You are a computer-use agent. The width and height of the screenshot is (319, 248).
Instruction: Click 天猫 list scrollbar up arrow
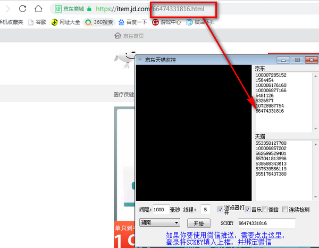click(315, 144)
